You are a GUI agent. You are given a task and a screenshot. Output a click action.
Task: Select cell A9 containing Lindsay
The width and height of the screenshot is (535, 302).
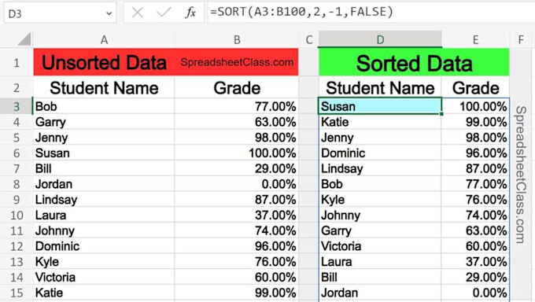click(x=104, y=200)
